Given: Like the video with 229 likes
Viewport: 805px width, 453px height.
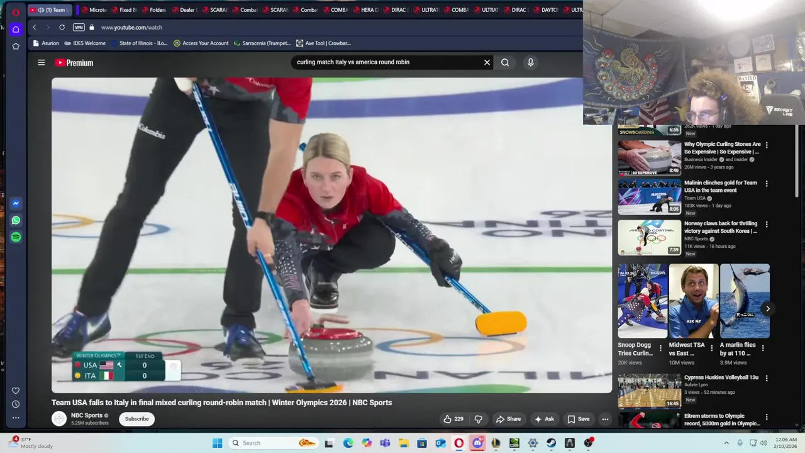Looking at the screenshot, I should click(x=453, y=419).
